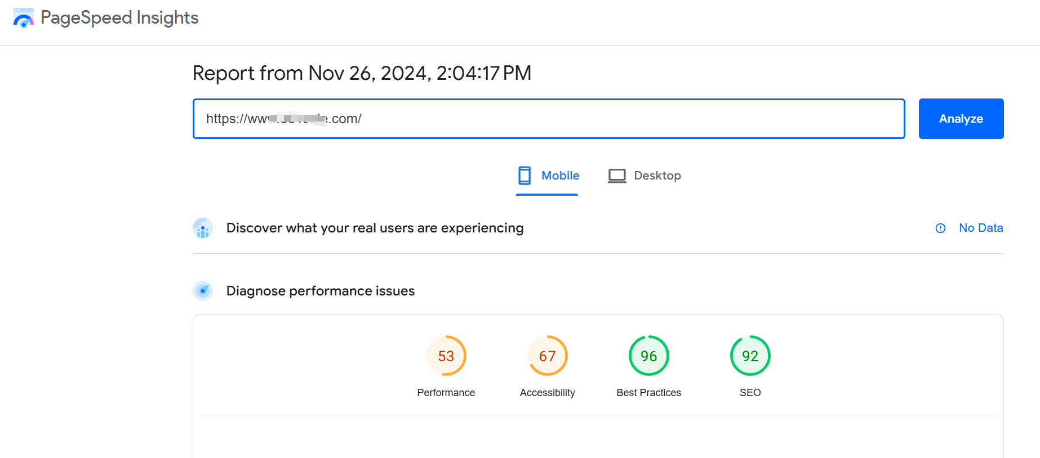
Task: Click the Performance label under the score
Action: (446, 393)
